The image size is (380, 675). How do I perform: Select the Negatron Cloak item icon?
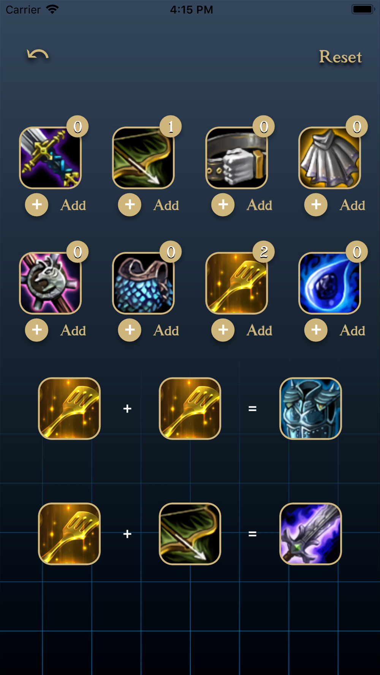click(330, 158)
